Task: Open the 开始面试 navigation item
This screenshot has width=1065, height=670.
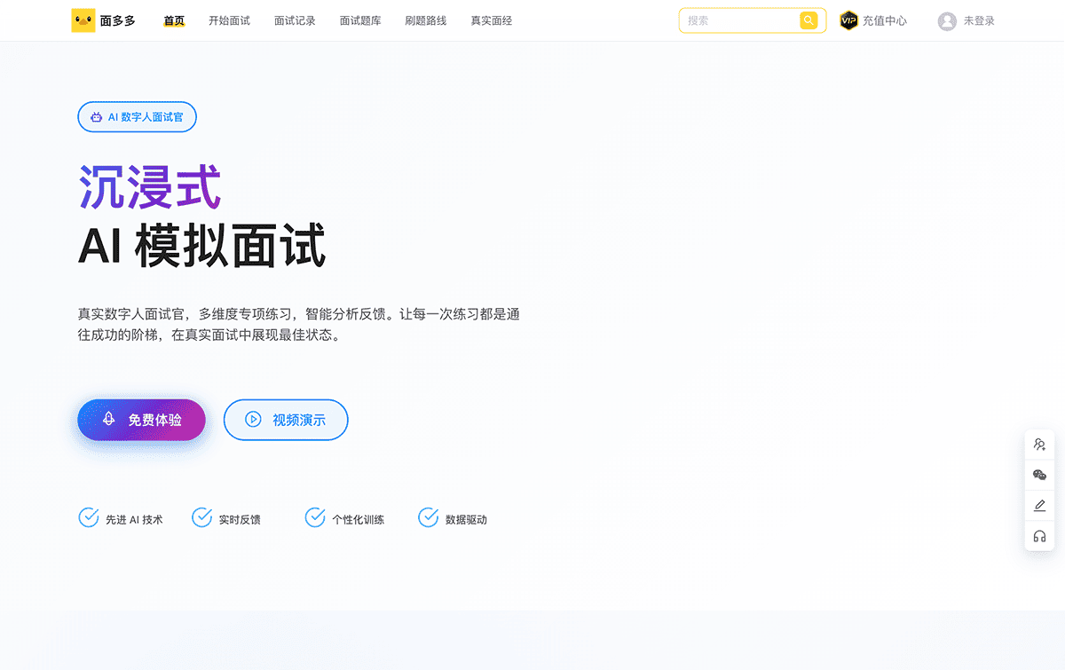Action: click(229, 20)
